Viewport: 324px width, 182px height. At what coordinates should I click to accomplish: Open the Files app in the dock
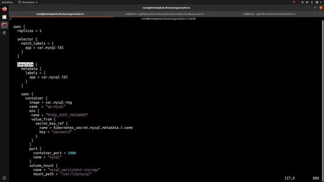click(x=5, y=17)
